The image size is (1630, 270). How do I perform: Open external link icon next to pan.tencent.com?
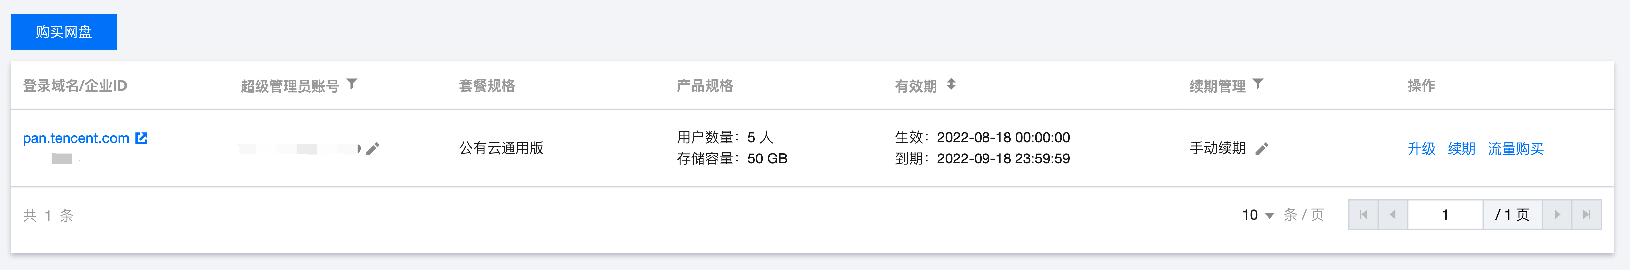click(142, 138)
